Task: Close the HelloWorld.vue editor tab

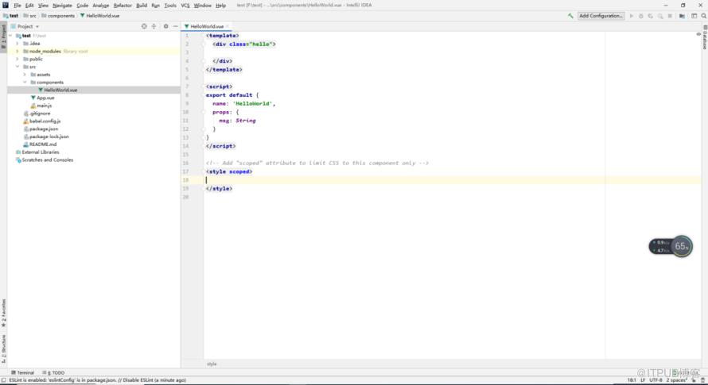Action: [228, 27]
